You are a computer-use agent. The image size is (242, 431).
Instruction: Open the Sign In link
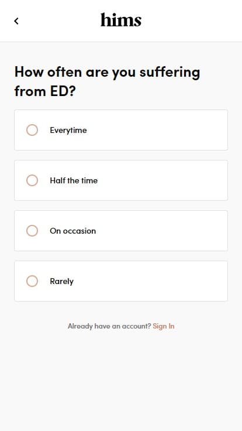[164, 326]
